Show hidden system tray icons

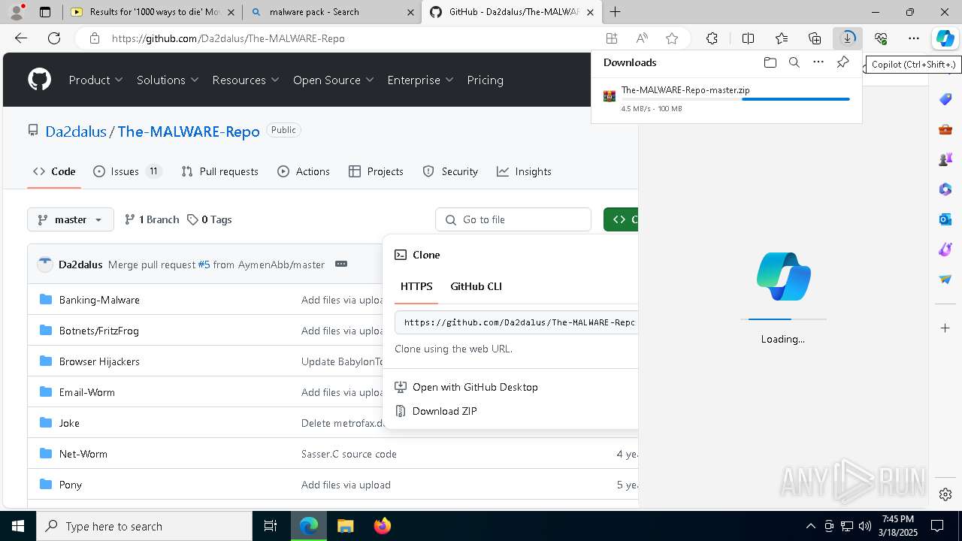tap(810, 526)
